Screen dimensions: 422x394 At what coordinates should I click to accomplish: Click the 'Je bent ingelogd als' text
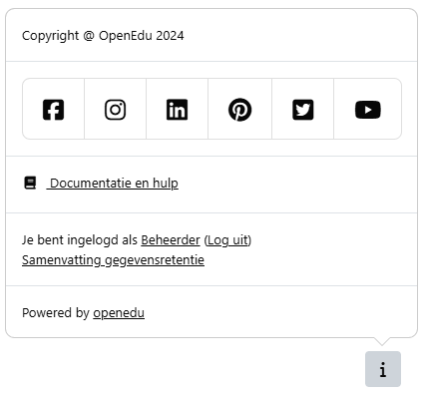tap(80, 239)
